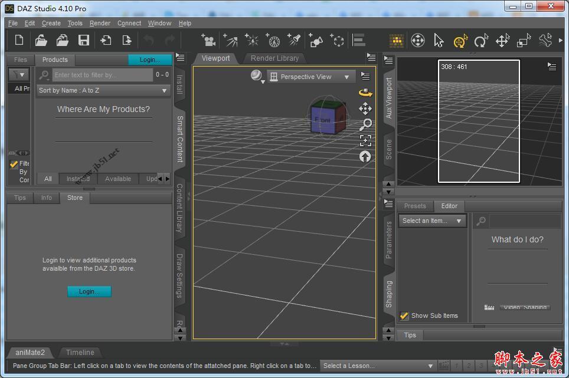Screen dimensions: 569x378
Task: Create new point light icon
Action: click(252, 40)
